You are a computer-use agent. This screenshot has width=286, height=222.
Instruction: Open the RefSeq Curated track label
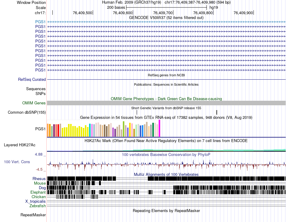(32, 80)
